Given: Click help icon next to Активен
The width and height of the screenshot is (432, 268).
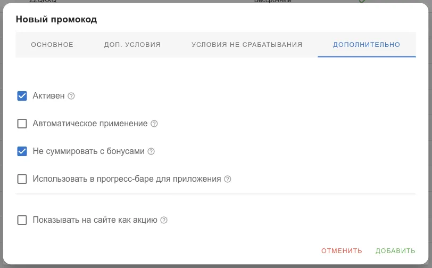Looking at the screenshot, I should click(71, 96).
